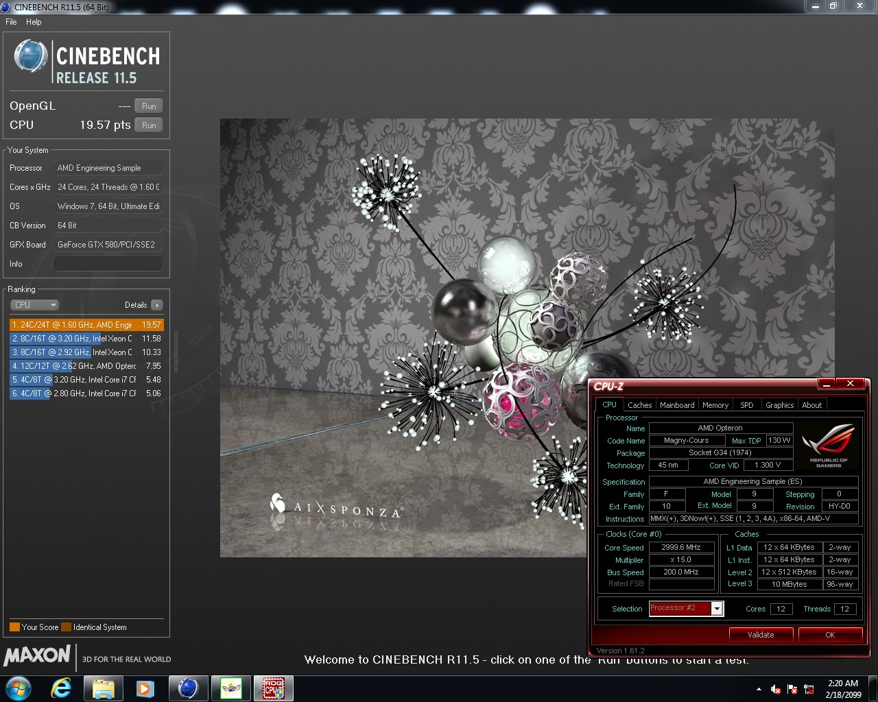The height and width of the screenshot is (702, 878).
Task: Select ranking entry 4C/8T 2.80 GHz Core i7
Action: pos(86,394)
